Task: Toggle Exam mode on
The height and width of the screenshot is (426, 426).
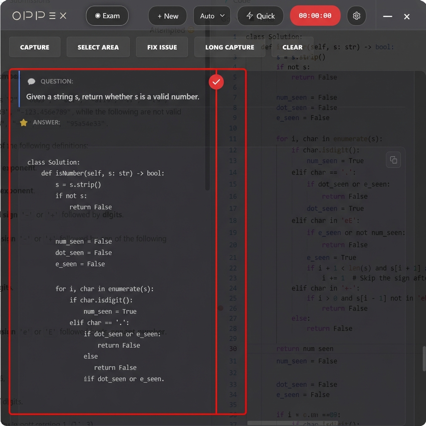Action: pos(107,16)
